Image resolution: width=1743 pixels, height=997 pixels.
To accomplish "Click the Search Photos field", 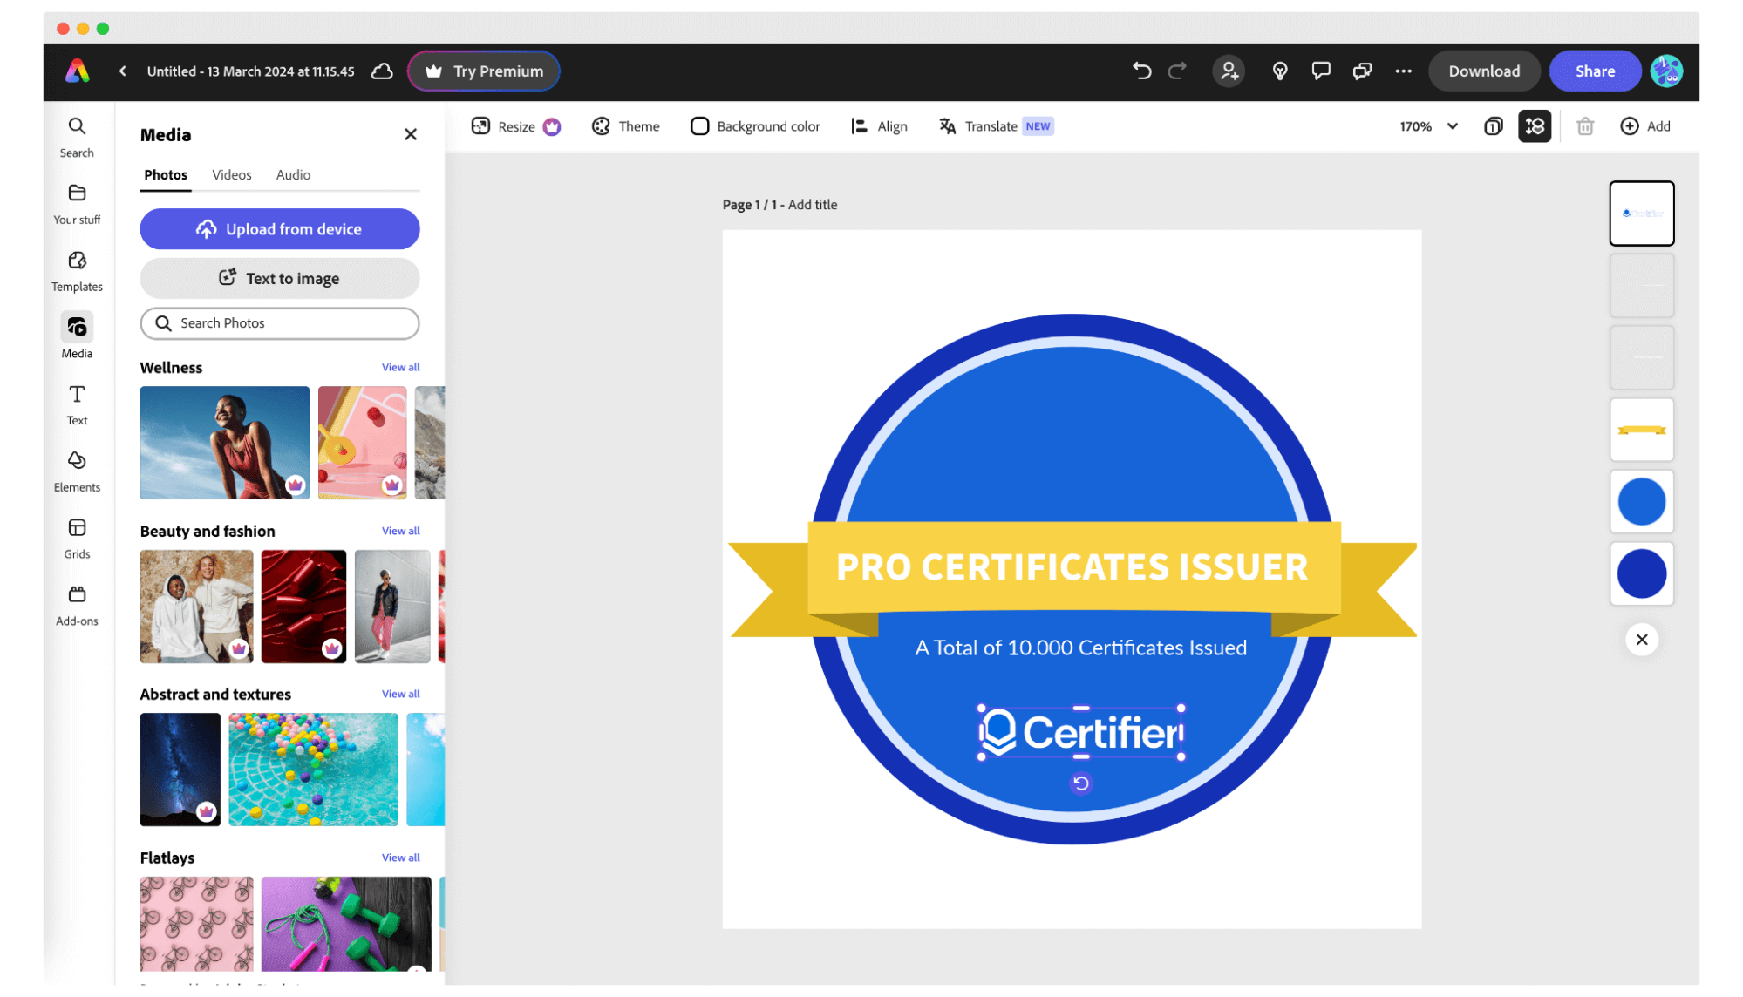I will click(280, 323).
